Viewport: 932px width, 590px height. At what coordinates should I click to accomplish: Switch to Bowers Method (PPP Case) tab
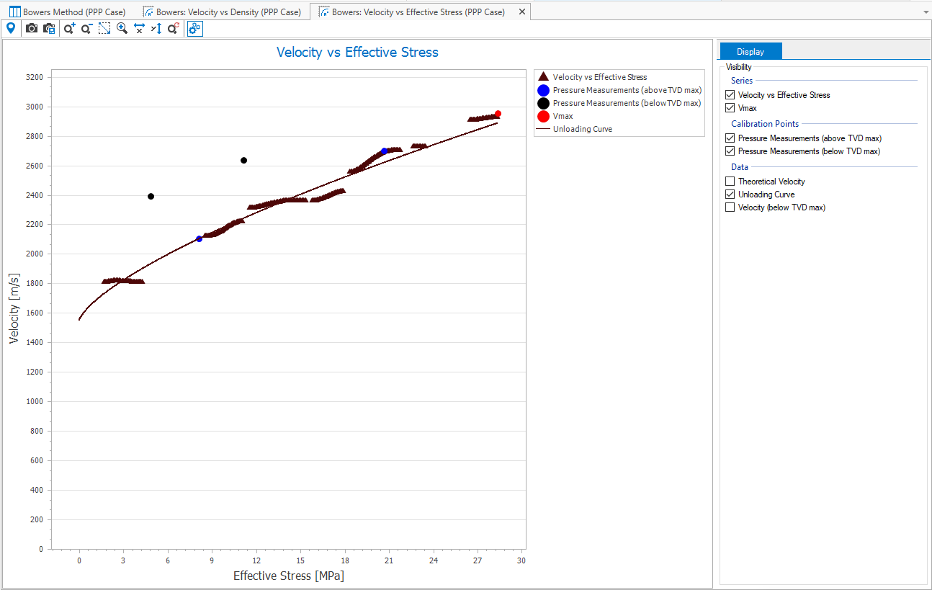pyautogui.click(x=68, y=12)
